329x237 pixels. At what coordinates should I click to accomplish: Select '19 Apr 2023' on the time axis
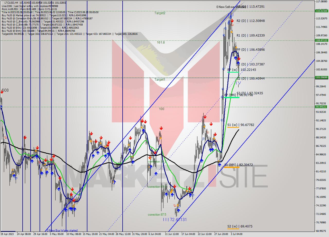coord(7,234)
